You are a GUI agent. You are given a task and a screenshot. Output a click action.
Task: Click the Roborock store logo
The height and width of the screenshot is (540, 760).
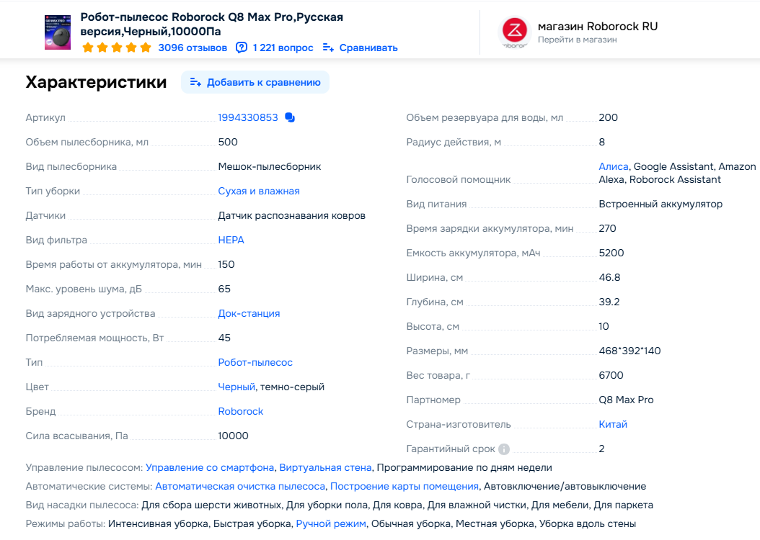click(516, 32)
